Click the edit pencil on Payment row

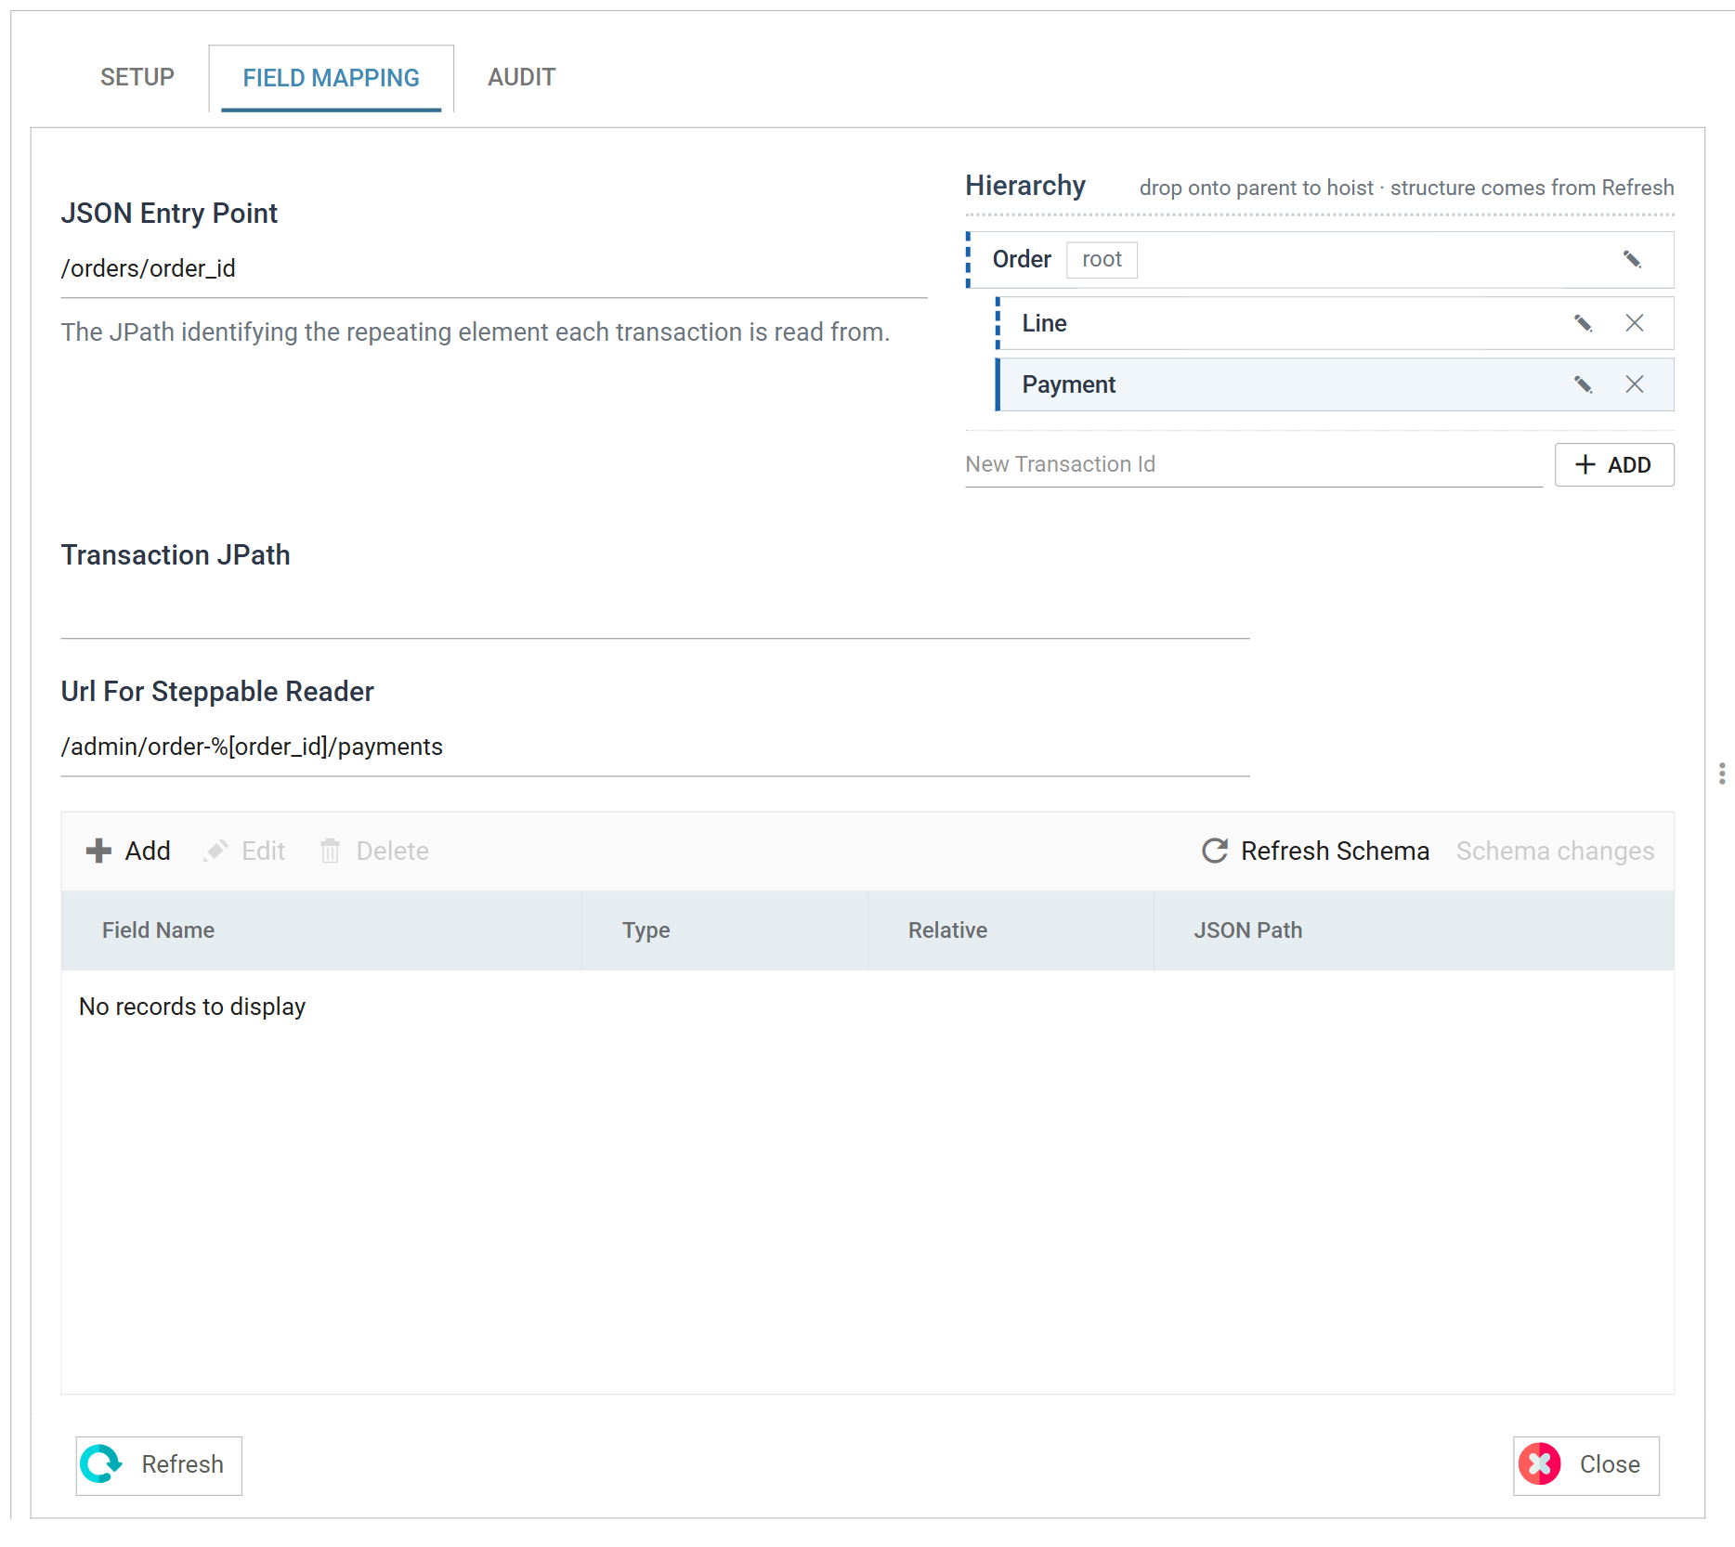(x=1584, y=384)
